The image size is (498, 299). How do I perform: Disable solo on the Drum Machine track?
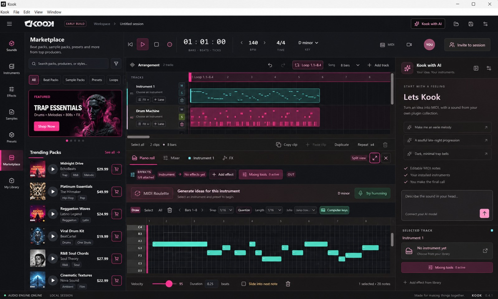[182, 117]
